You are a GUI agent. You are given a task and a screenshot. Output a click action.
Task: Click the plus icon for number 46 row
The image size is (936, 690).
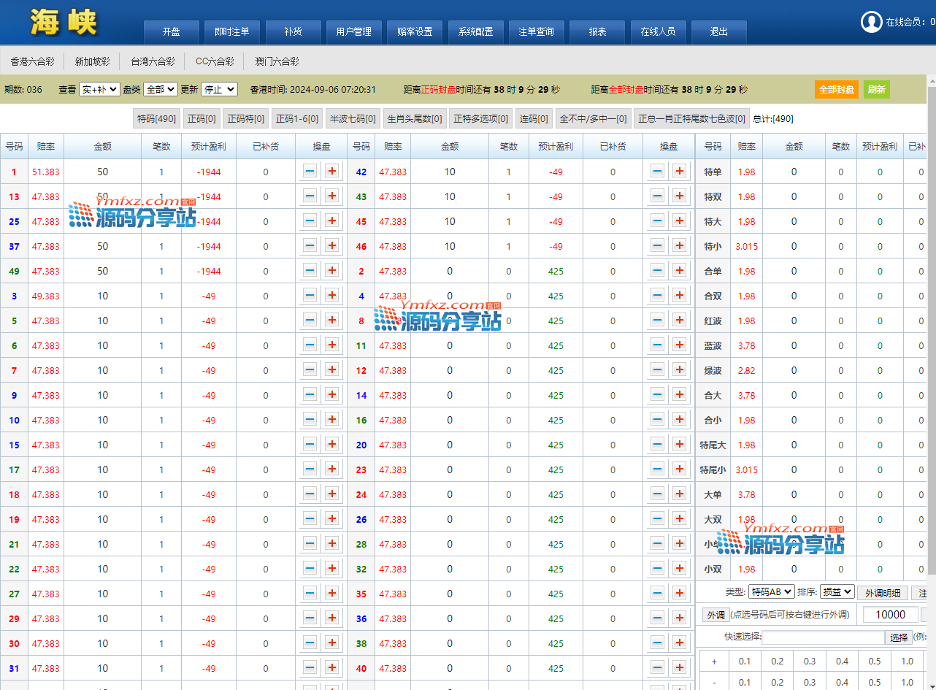pos(680,246)
